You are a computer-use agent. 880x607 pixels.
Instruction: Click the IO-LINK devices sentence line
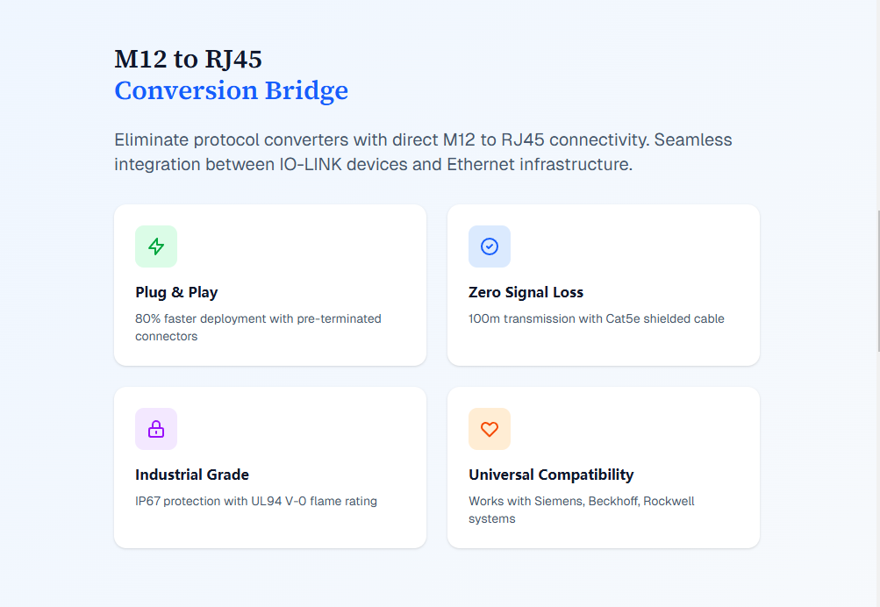coord(373,164)
